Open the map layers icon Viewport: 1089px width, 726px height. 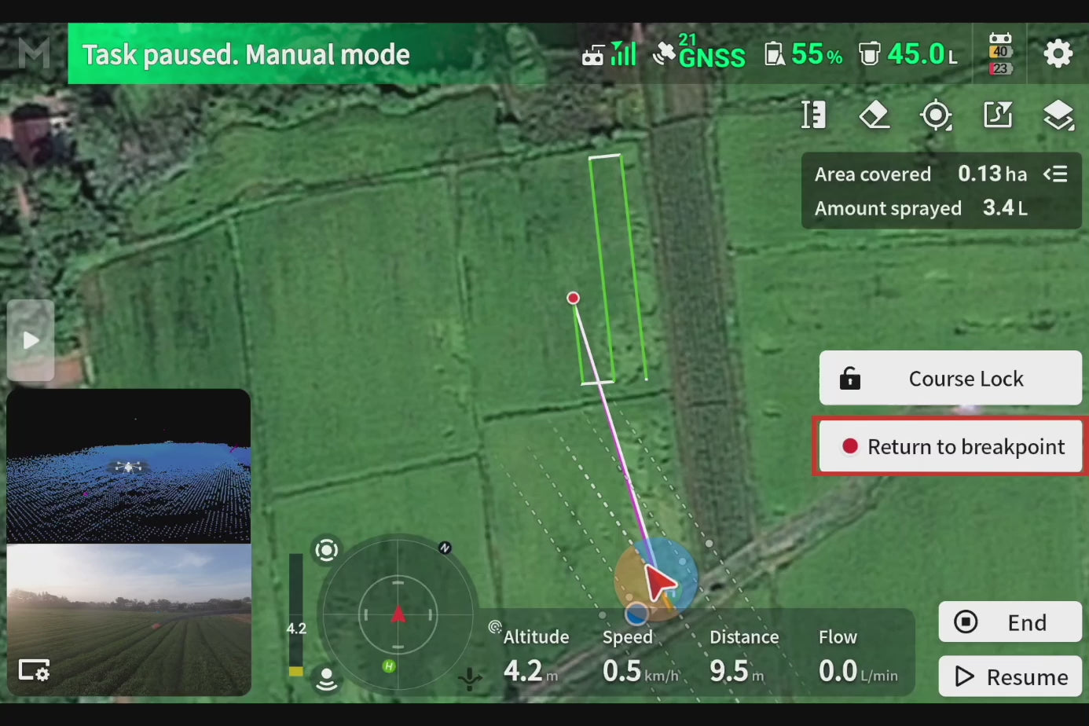click(1058, 115)
